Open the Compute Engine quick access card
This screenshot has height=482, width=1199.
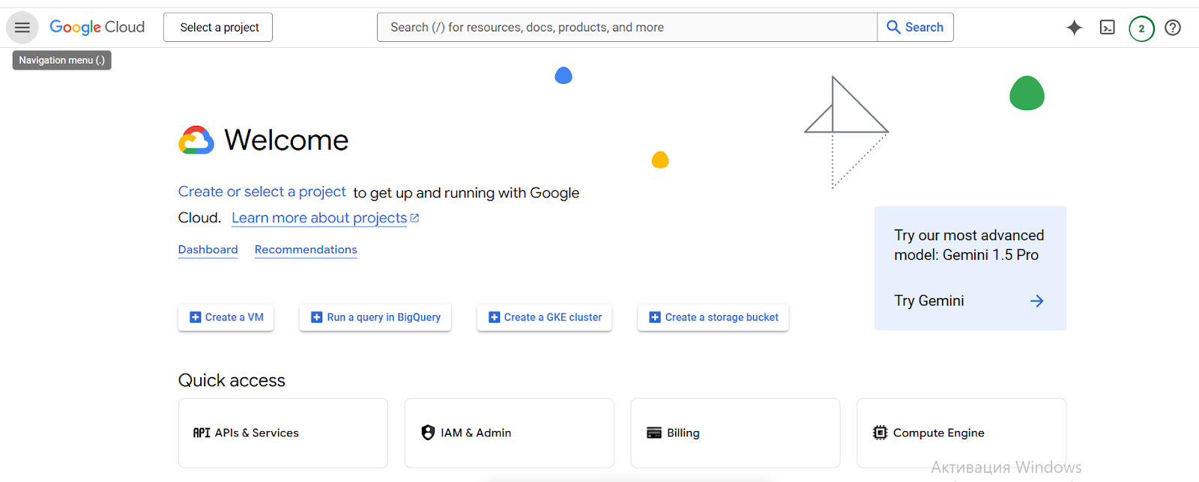961,433
